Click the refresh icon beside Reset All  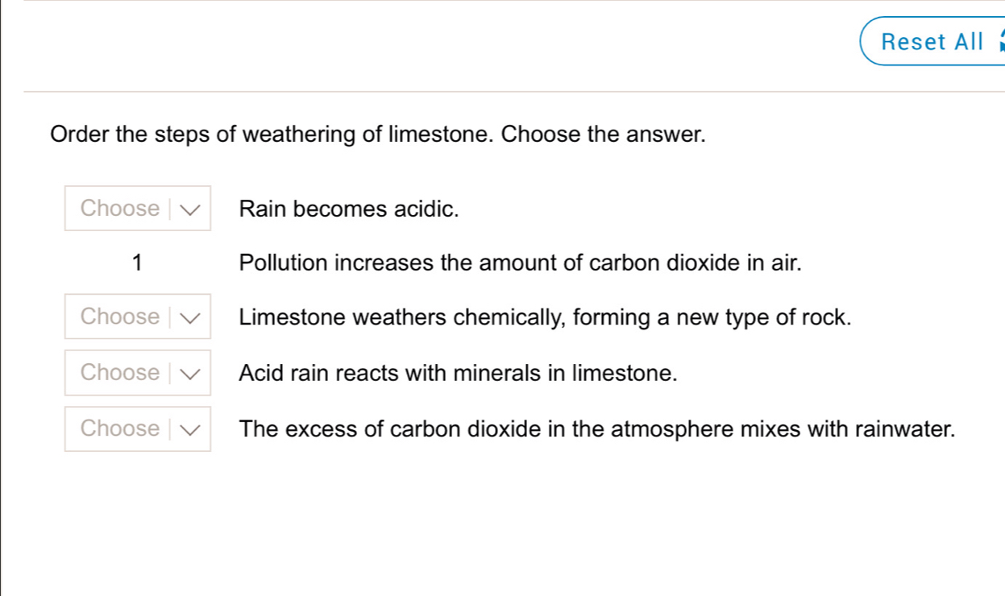click(1001, 41)
